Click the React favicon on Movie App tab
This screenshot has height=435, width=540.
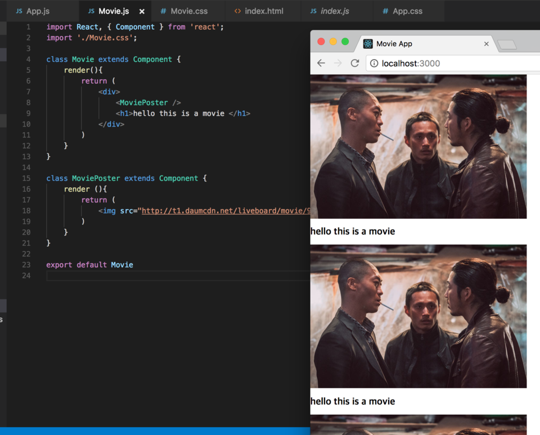[x=368, y=44]
